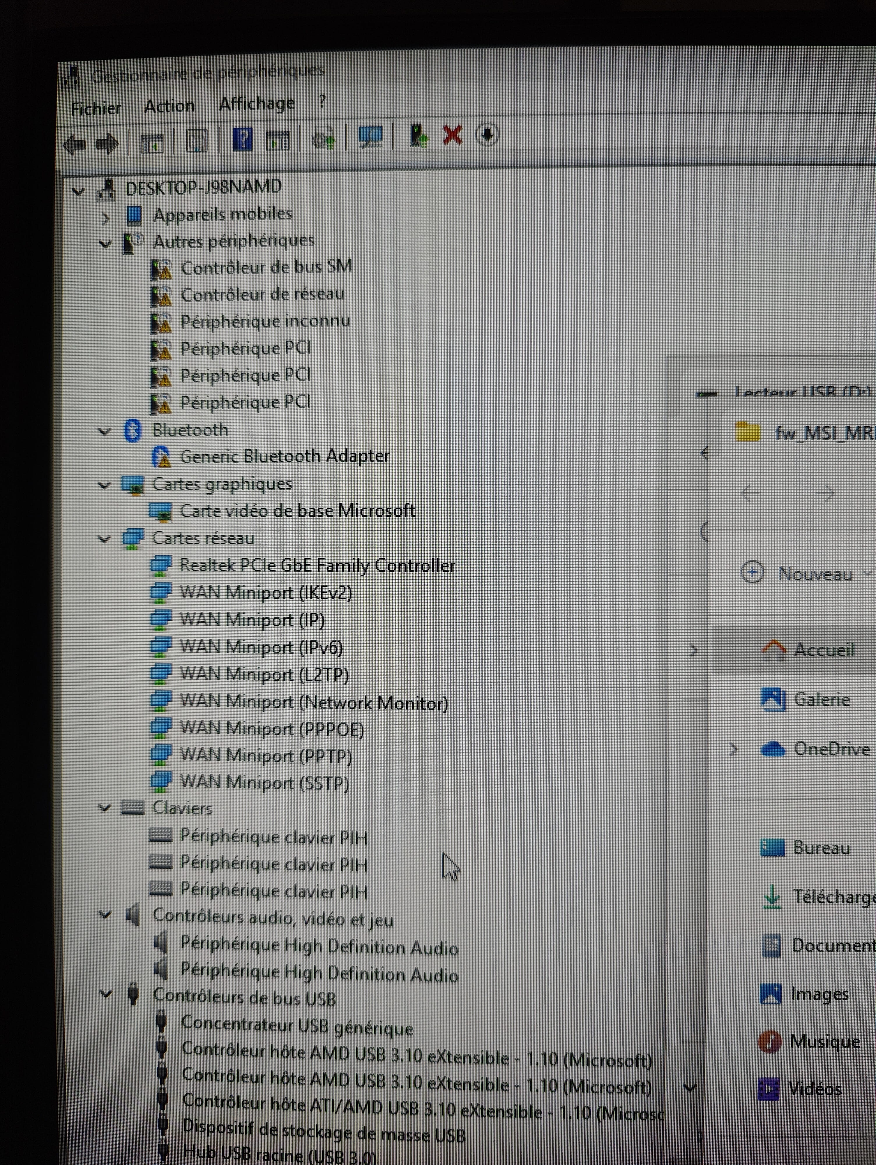
Task: Collapse the Contrôleurs de bus USB category
Action: click(106, 994)
